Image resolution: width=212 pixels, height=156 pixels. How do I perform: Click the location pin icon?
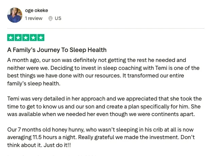click(x=51, y=19)
